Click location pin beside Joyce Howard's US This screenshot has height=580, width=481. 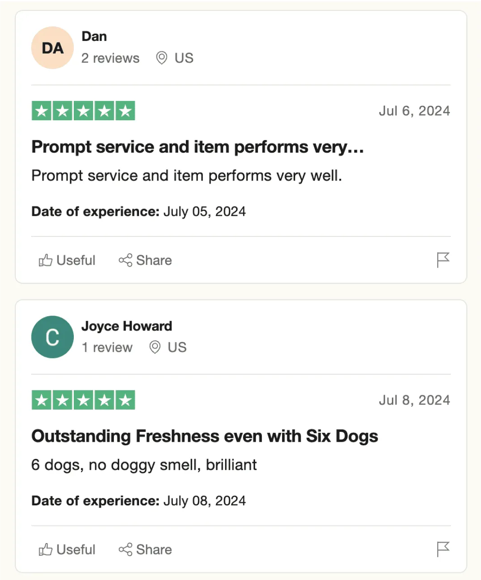155,347
